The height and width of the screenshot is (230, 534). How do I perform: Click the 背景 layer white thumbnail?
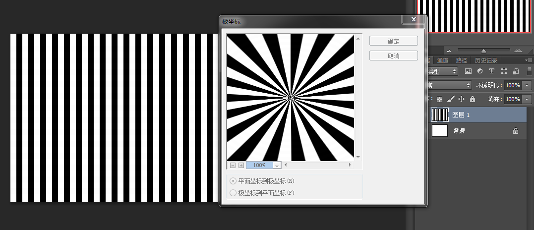pos(440,131)
